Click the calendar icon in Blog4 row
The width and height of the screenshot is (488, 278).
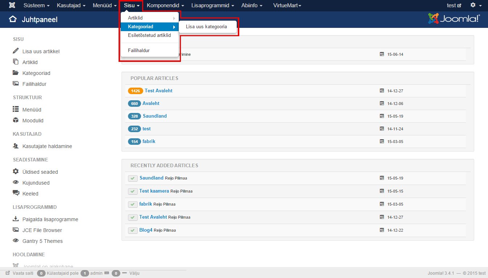(382, 230)
